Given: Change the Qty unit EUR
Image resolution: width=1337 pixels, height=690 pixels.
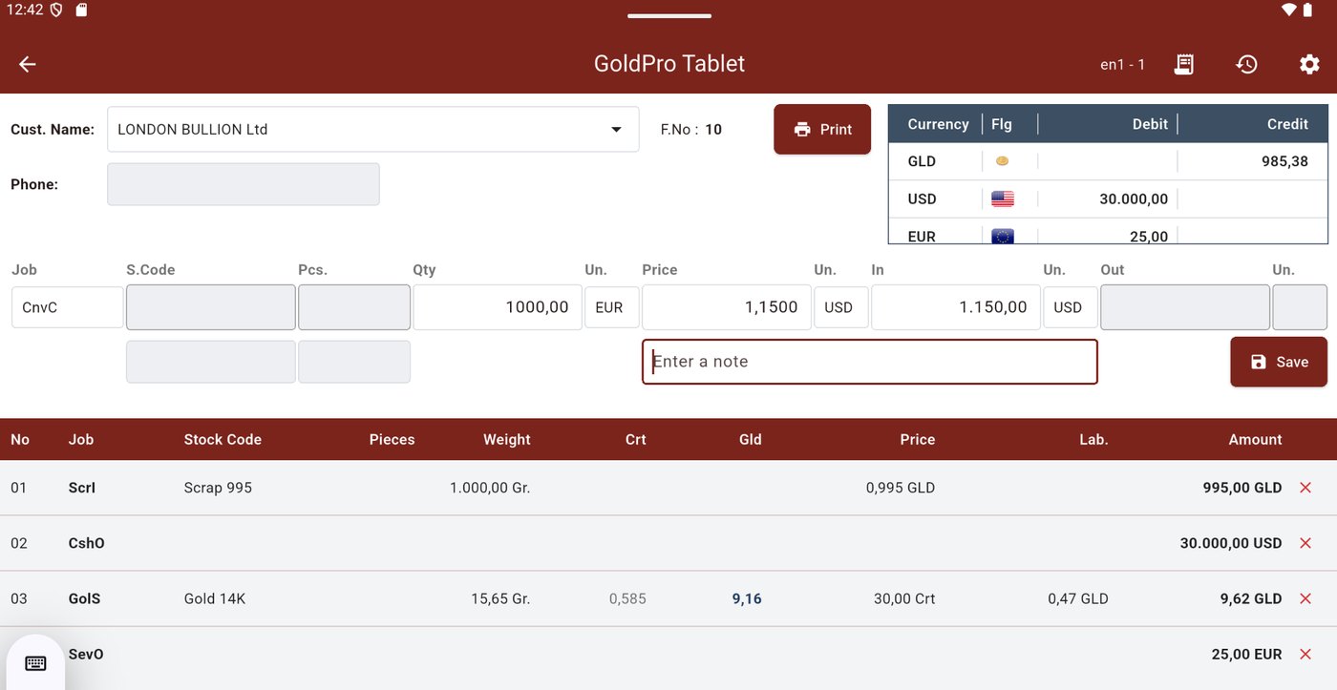Looking at the screenshot, I should [611, 307].
